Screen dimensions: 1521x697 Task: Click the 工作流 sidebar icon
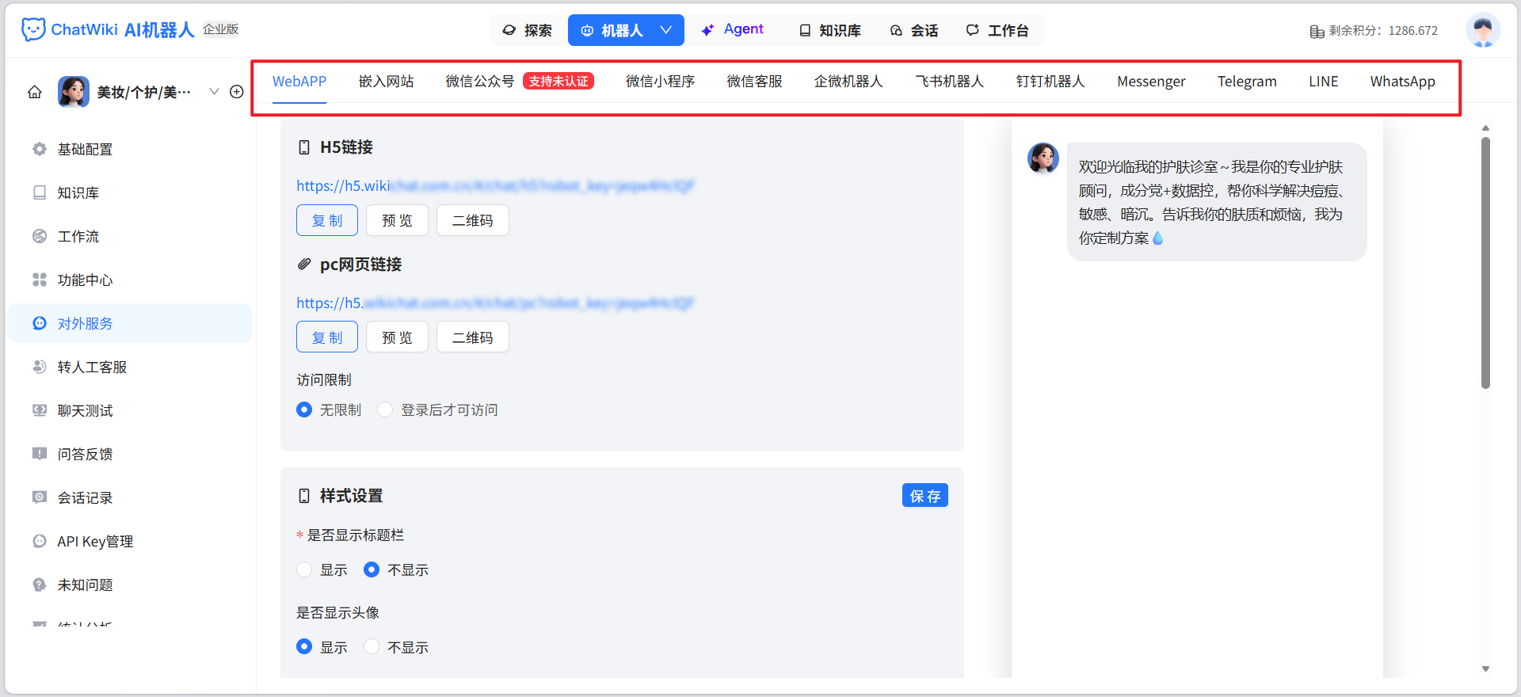coord(40,236)
